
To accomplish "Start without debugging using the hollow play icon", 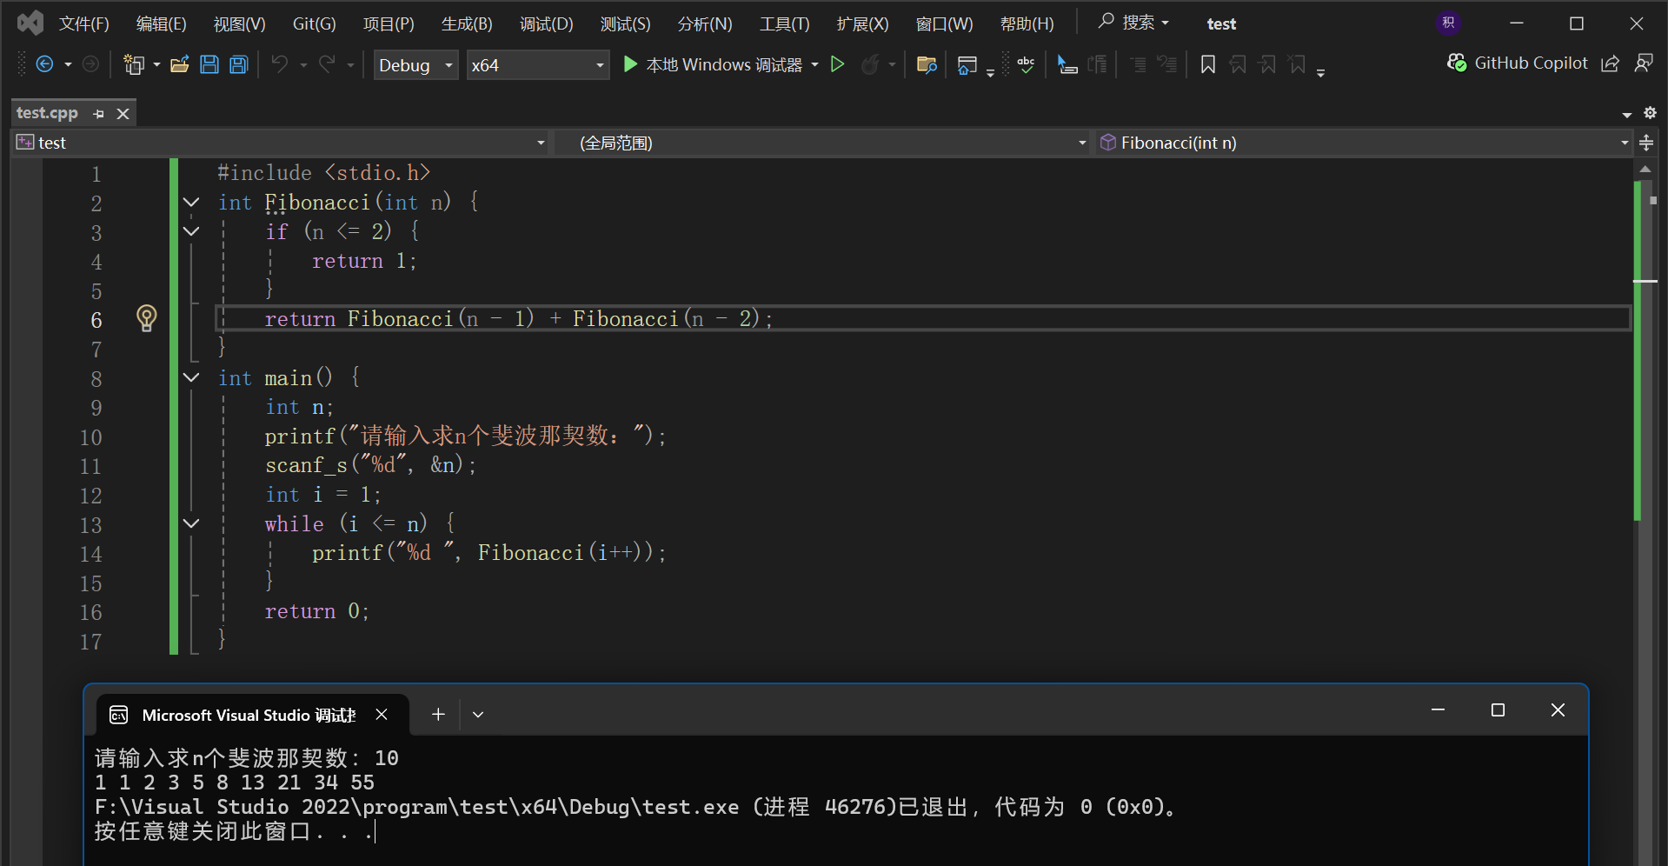I will [838, 64].
